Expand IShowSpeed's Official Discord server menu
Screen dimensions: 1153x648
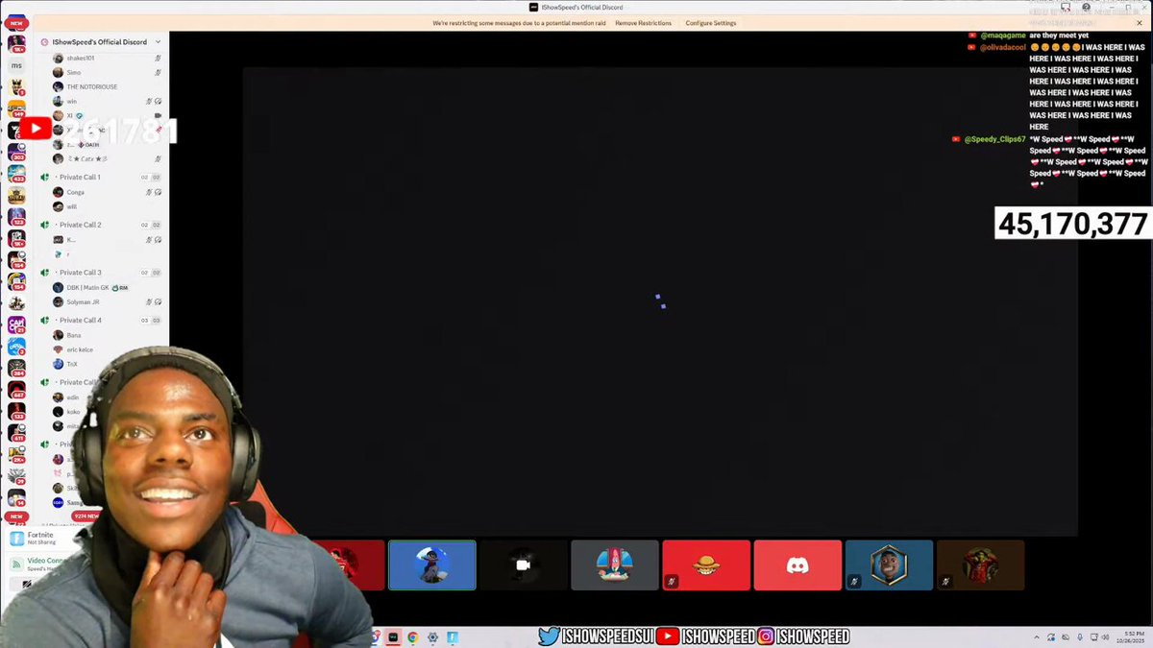tap(158, 42)
